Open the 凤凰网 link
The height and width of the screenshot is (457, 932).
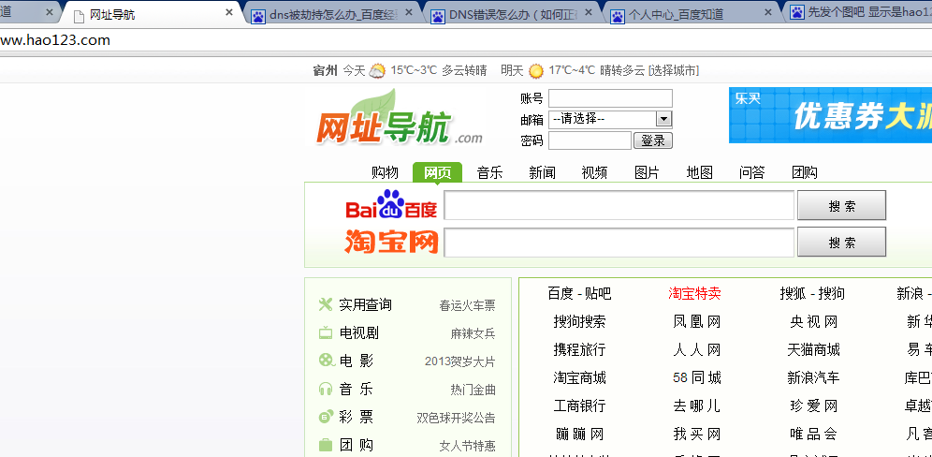pos(696,322)
